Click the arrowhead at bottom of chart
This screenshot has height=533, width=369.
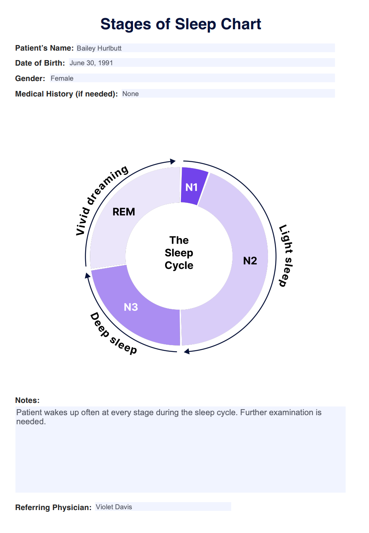point(186,351)
